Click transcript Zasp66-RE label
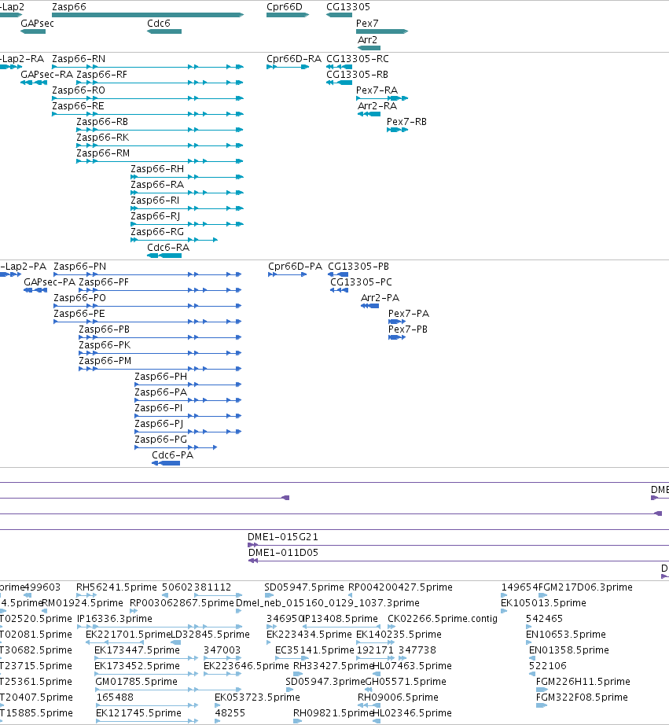This screenshot has height=725, width=669. [x=78, y=106]
